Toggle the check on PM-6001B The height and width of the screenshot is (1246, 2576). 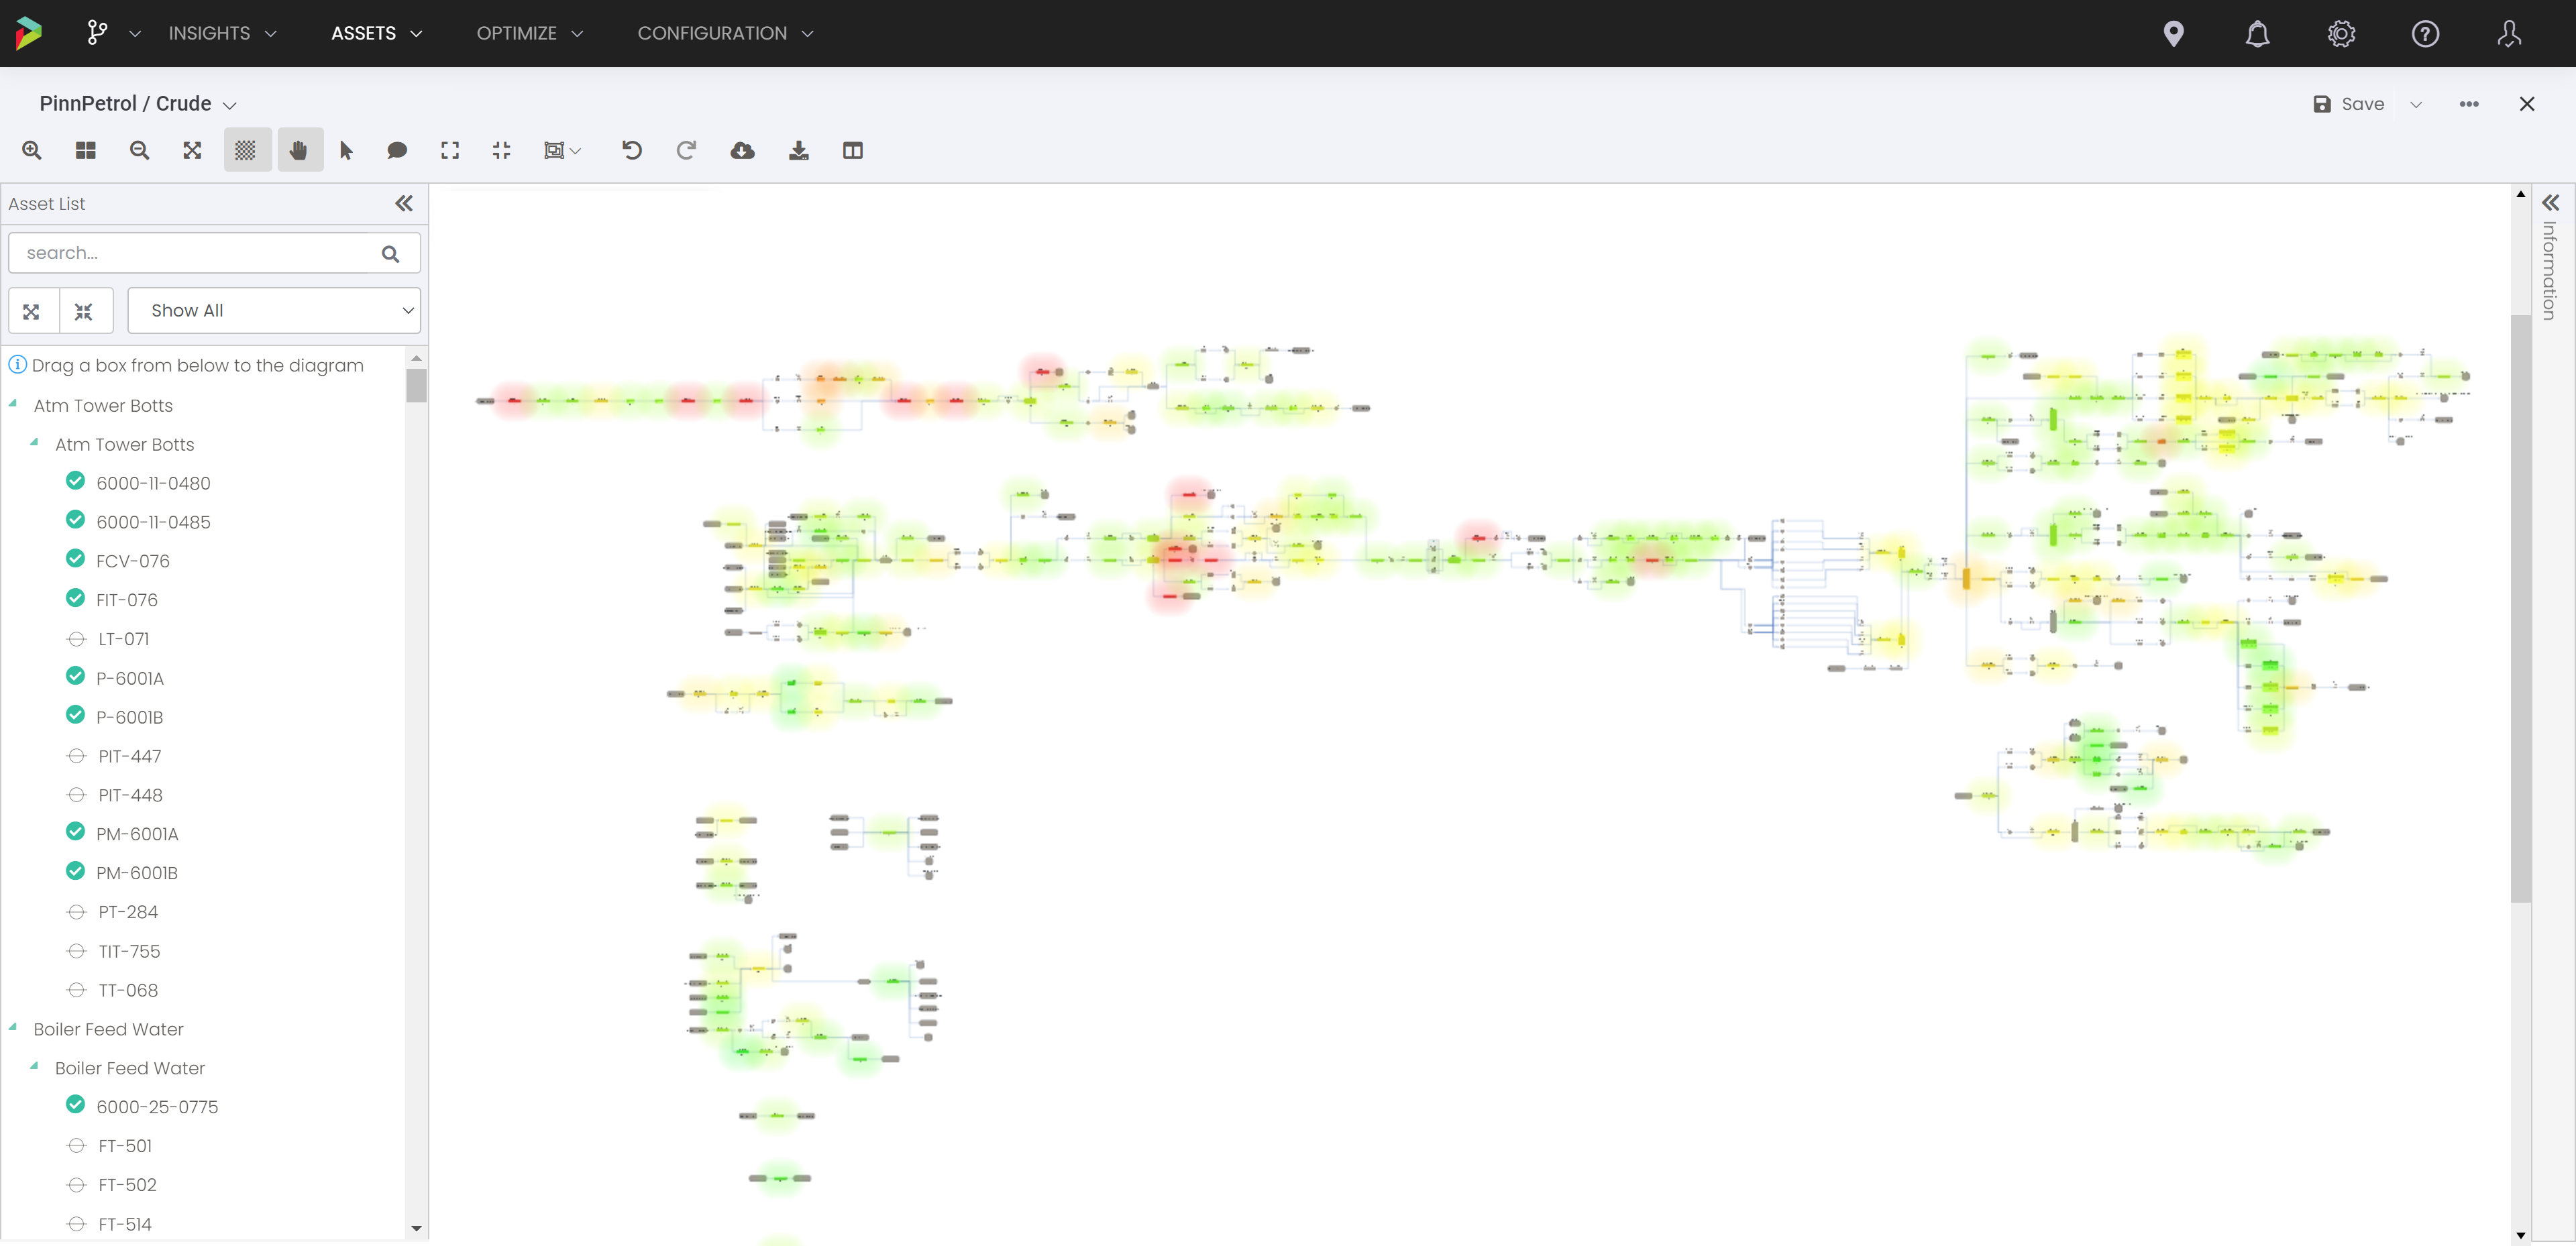[75, 871]
